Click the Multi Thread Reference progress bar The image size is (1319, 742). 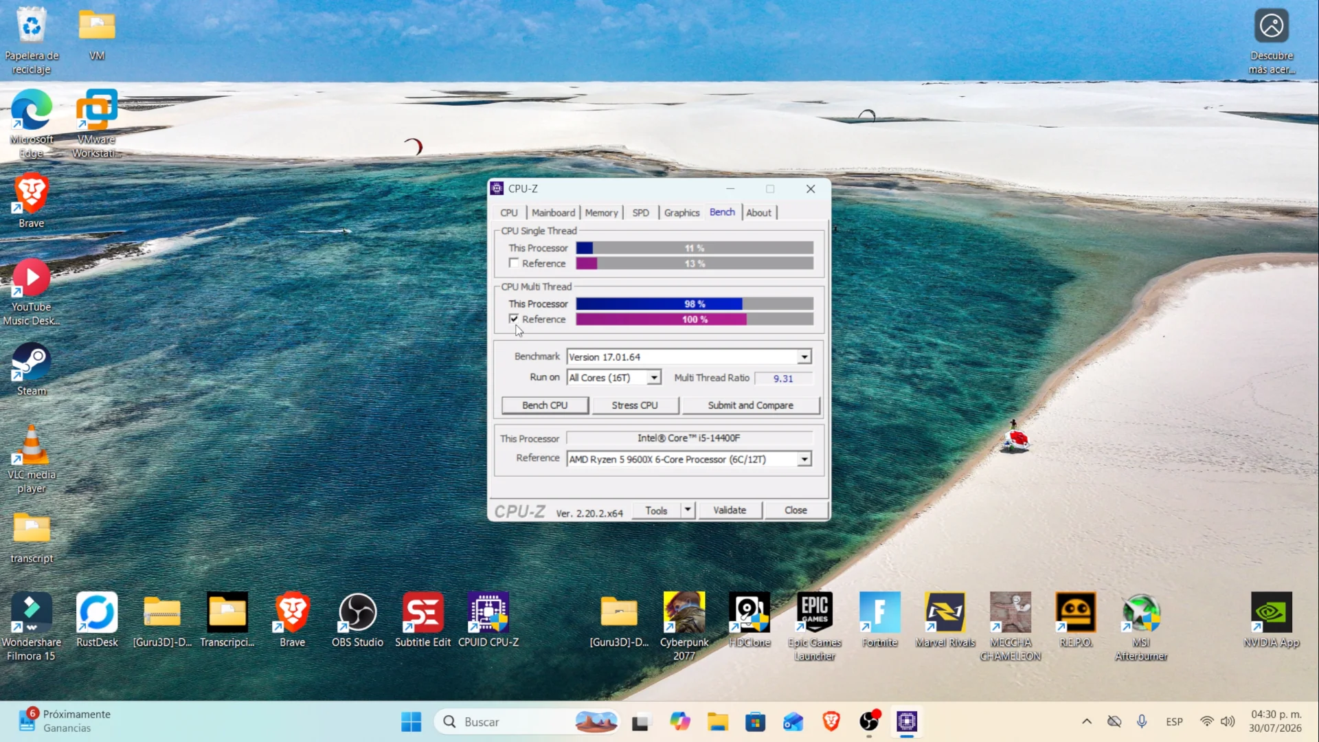695,319
